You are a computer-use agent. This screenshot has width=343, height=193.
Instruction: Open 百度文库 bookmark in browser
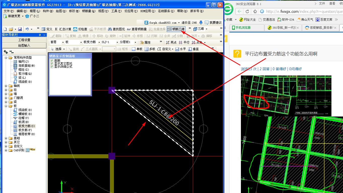tap(324, 19)
